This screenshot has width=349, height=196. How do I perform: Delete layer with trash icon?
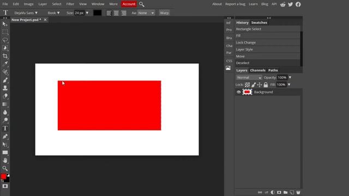[x=298, y=192]
